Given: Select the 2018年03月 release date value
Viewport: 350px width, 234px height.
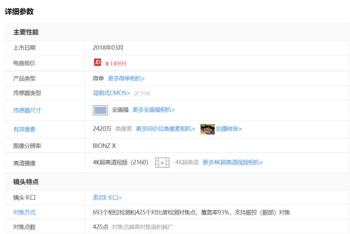Looking at the screenshot, I should pos(108,48).
